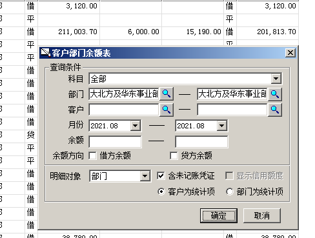
Task: Click ending 客户 text field
Action: coord(232,110)
